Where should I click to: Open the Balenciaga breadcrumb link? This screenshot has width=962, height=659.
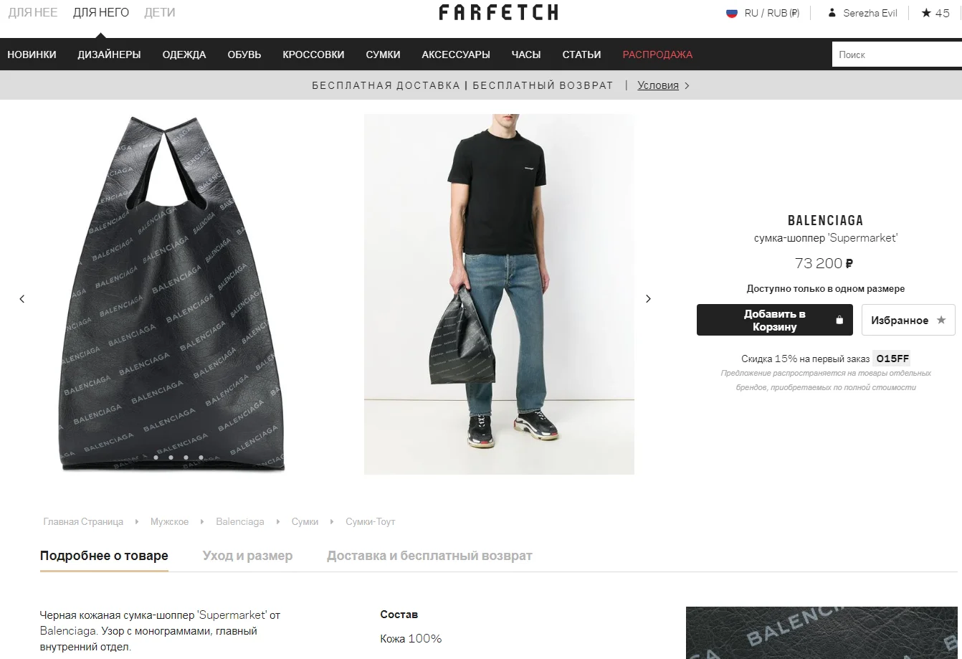coord(240,522)
